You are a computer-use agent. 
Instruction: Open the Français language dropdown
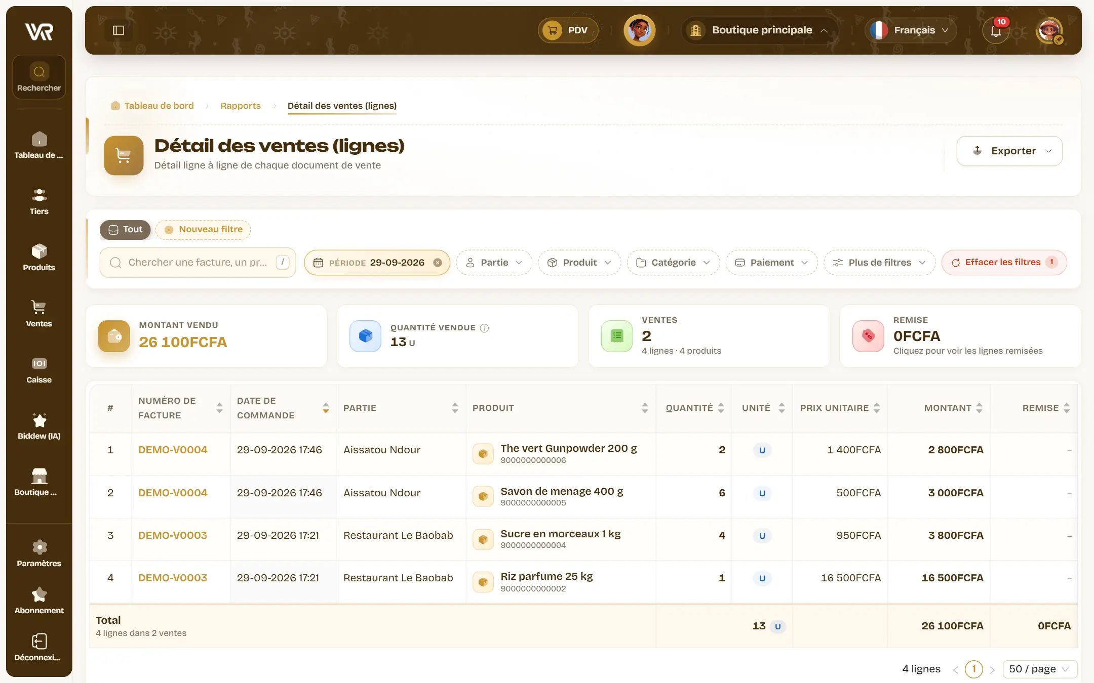click(910, 30)
